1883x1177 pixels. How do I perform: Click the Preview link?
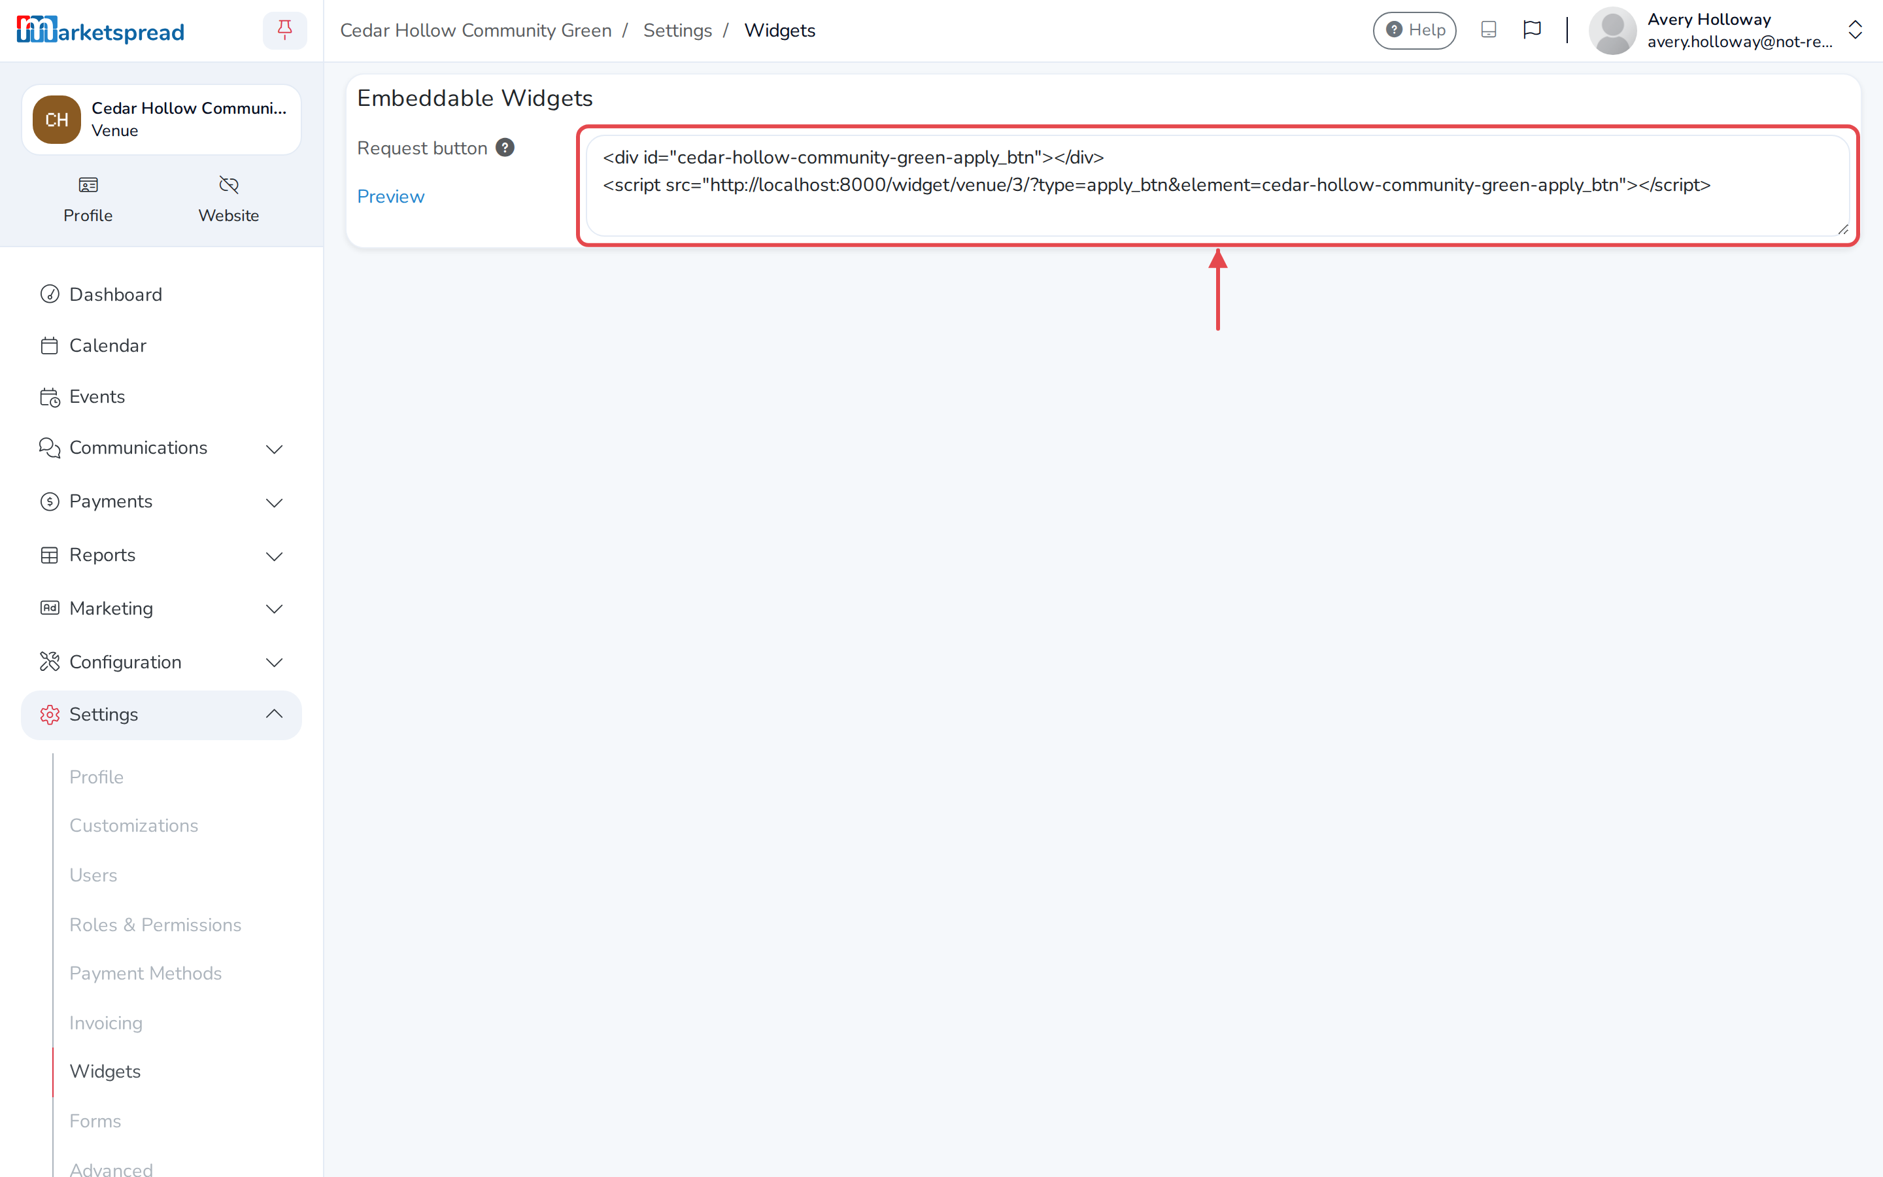[390, 196]
